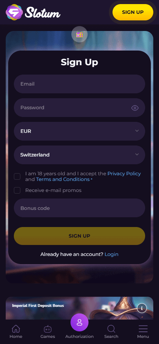This screenshot has height=344, width=159.
Task: Expand the EUR currency dropdown
Action: (79, 131)
